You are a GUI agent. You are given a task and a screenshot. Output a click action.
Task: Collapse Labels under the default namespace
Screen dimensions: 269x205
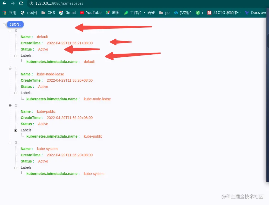(x=16, y=56)
